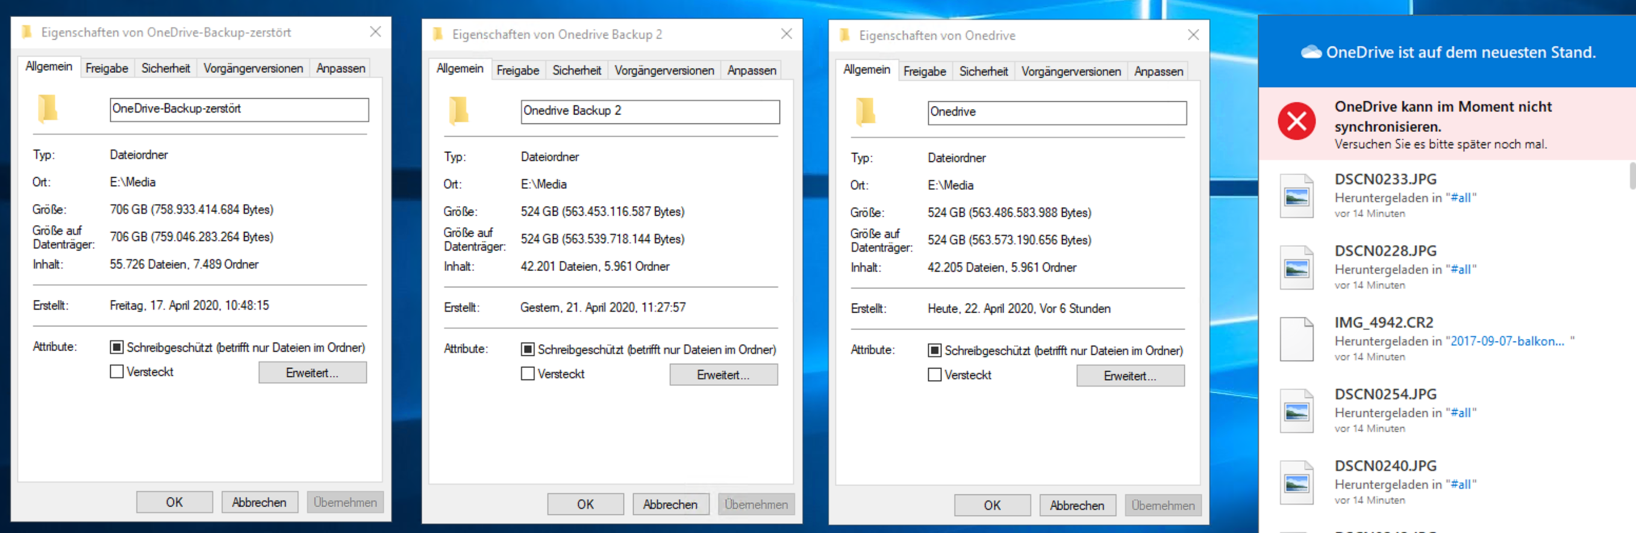Click name field containing Onedrive Backup 2
Image resolution: width=1636 pixels, height=533 pixels.
(x=651, y=111)
